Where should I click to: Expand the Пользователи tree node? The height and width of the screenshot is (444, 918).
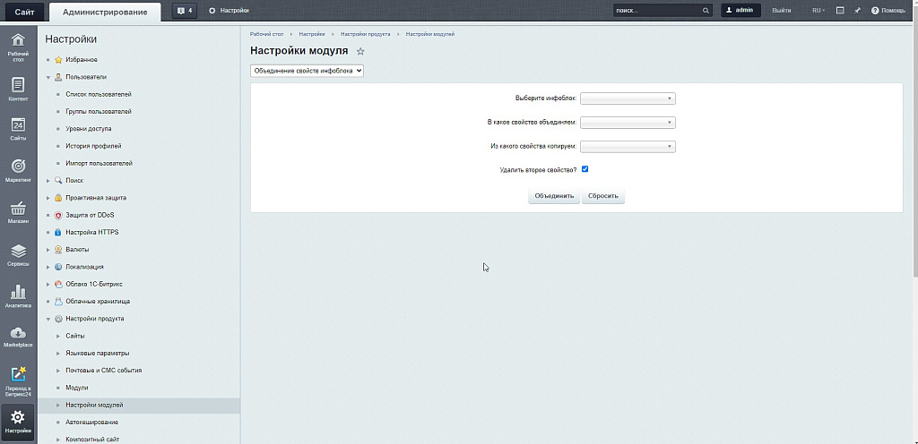click(x=48, y=77)
